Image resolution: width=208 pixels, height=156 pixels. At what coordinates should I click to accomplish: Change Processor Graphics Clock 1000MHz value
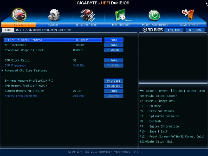[114, 50]
